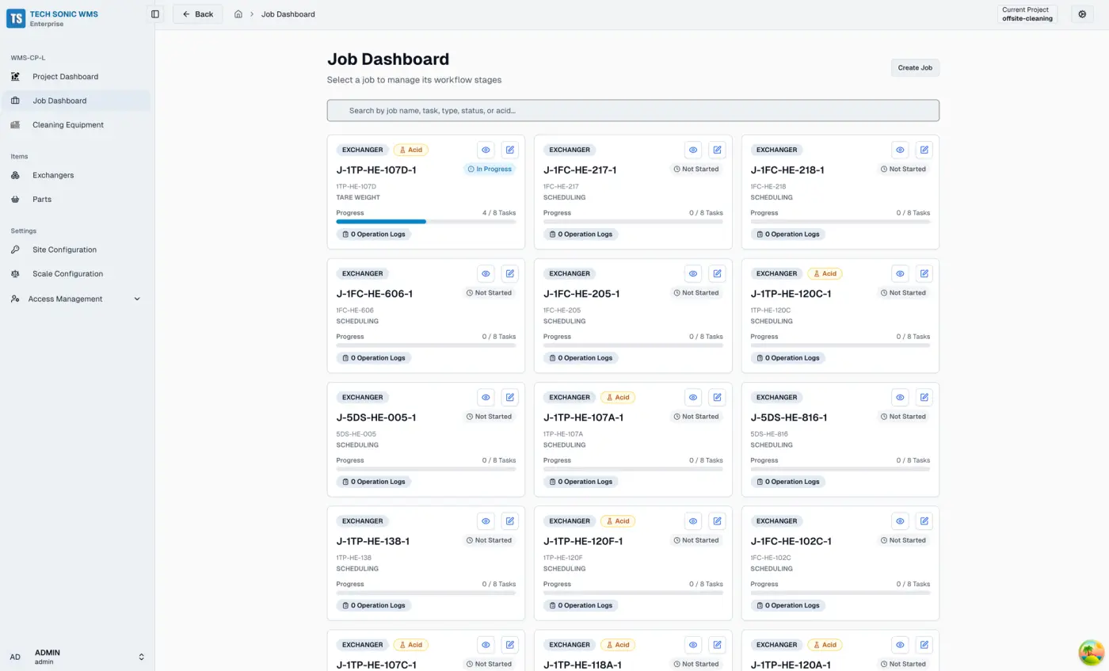
Task: Edit job J-1TP-HE-107C-1
Action: tap(510, 645)
